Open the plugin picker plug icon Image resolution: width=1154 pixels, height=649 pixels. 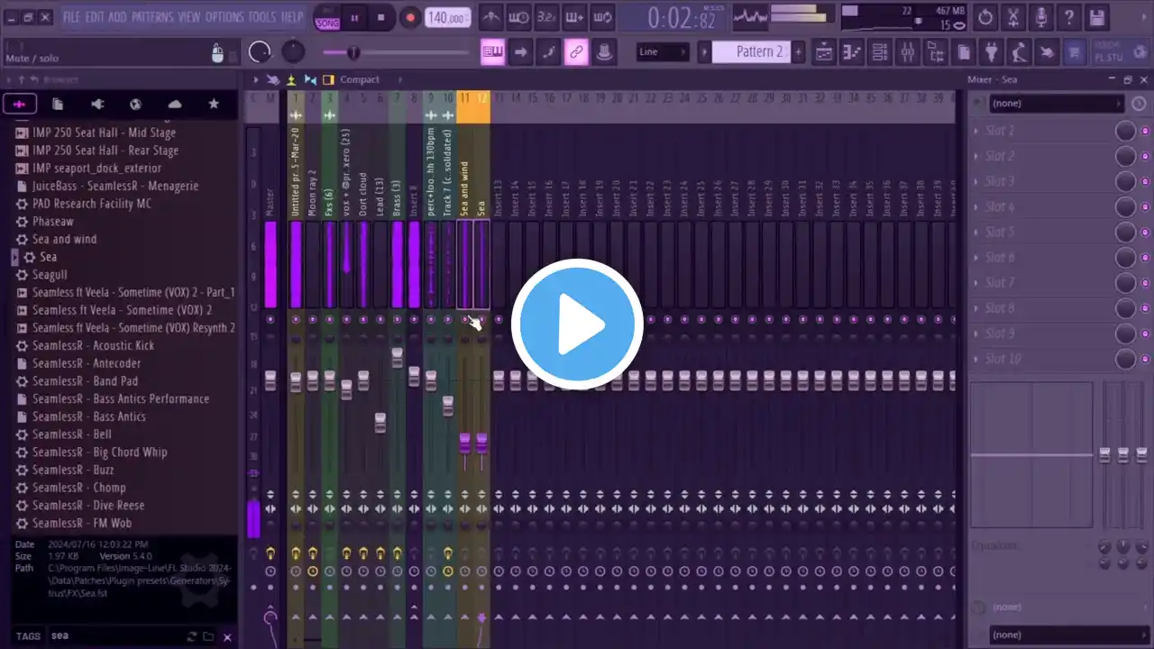tap(992, 52)
